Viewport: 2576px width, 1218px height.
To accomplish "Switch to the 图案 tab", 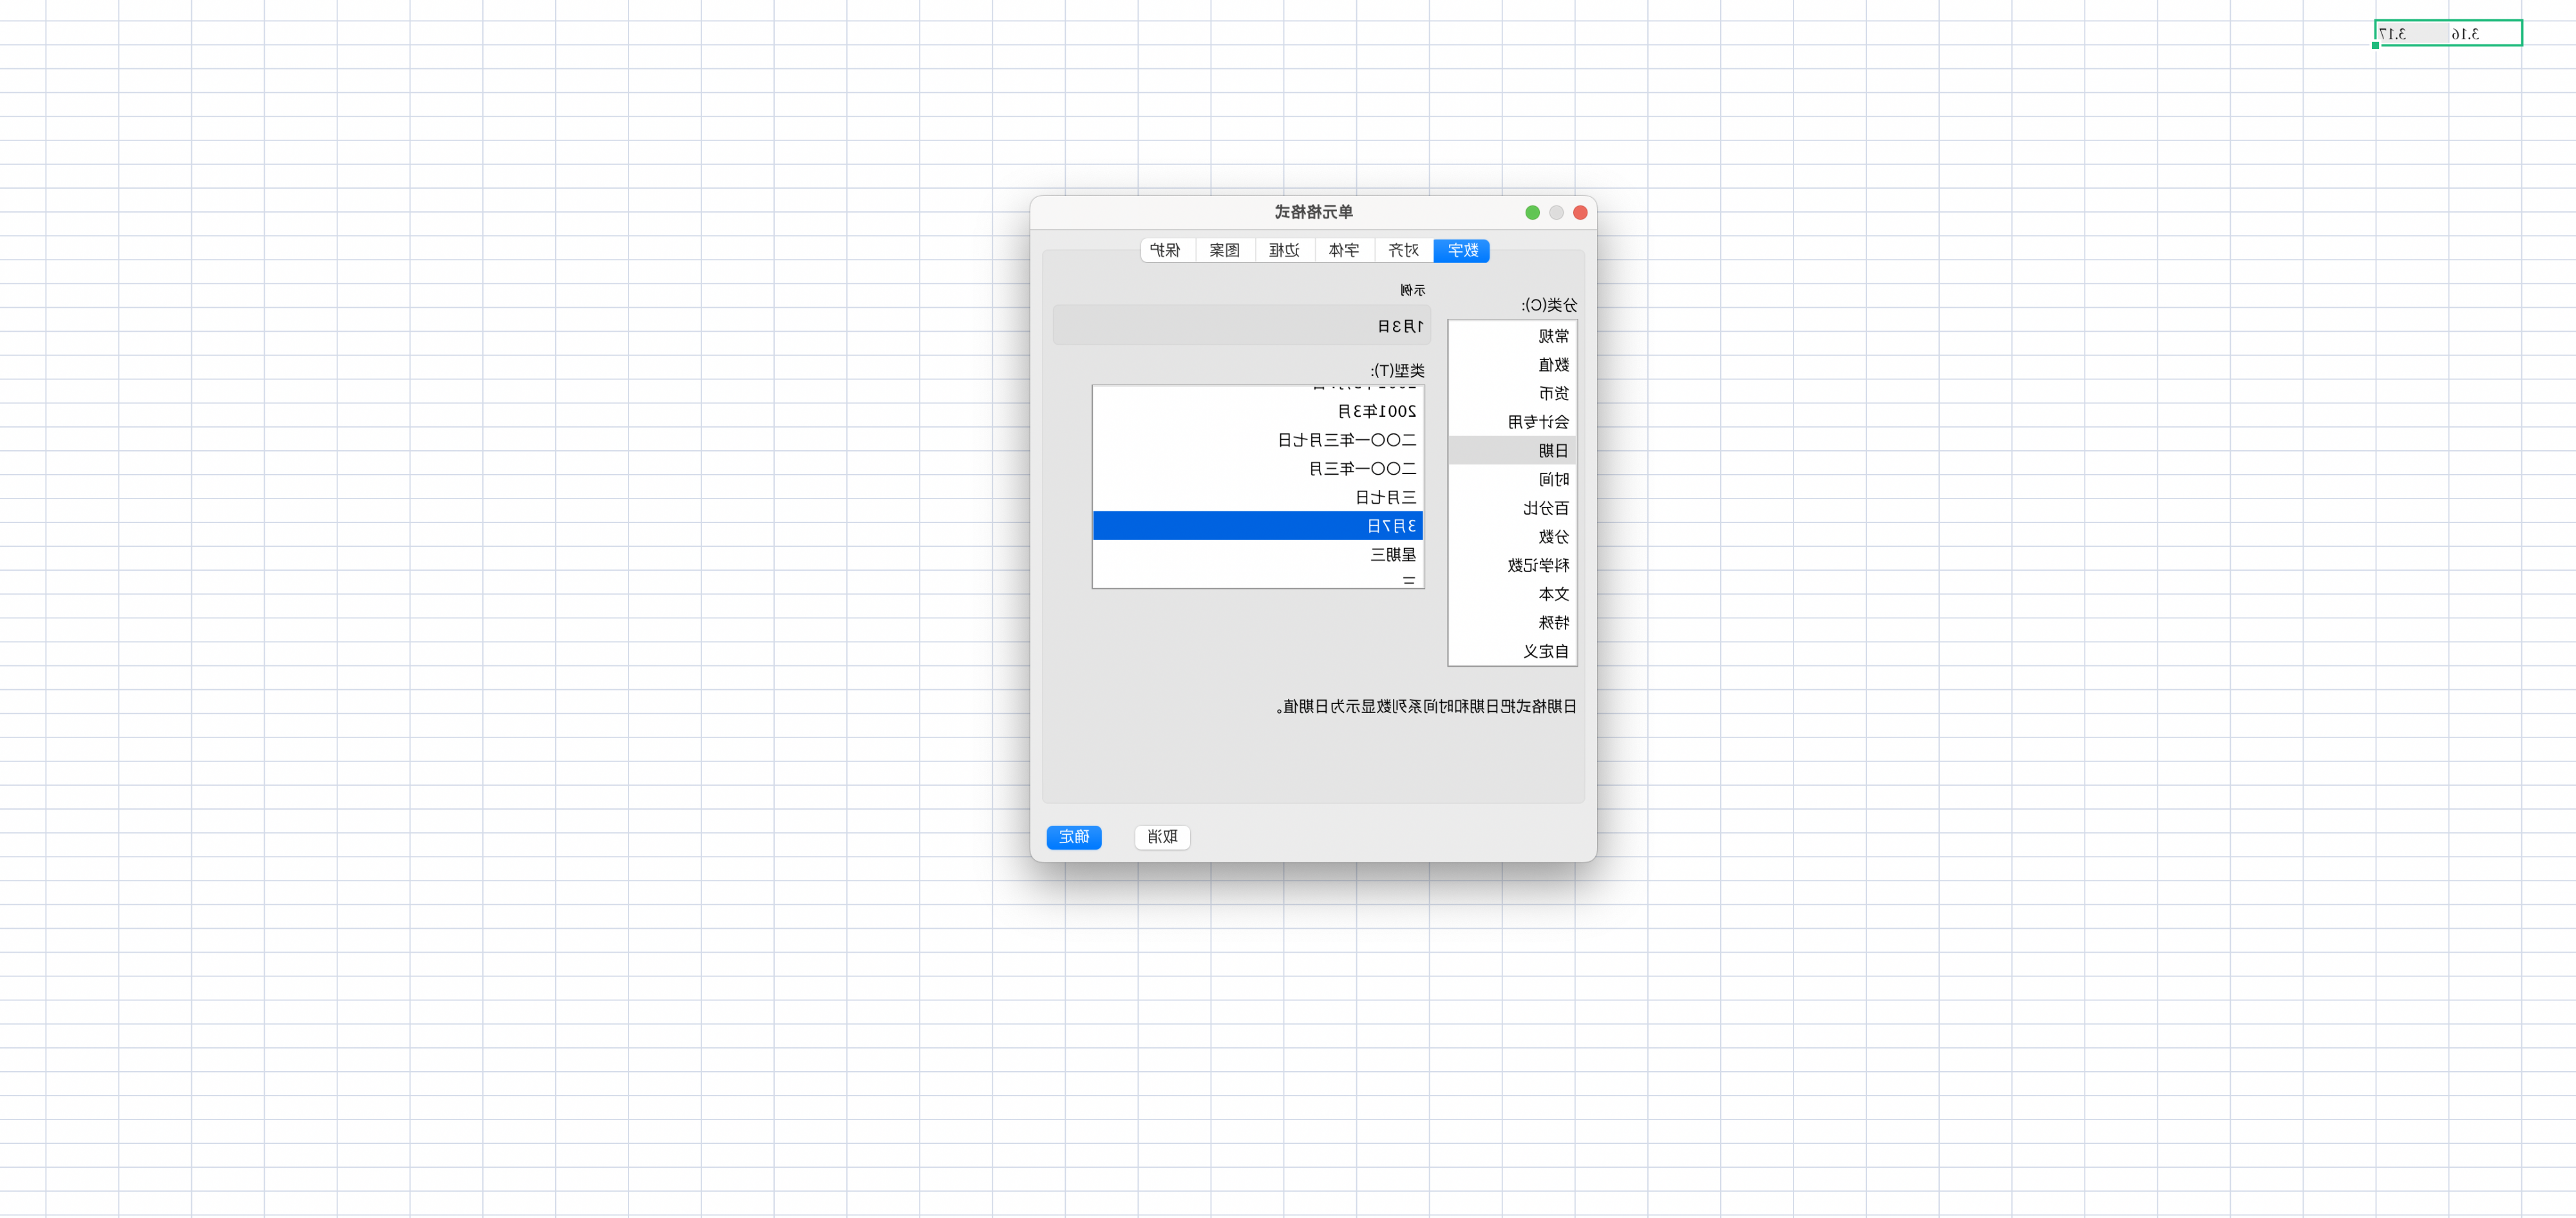I will click(1225, 250).
